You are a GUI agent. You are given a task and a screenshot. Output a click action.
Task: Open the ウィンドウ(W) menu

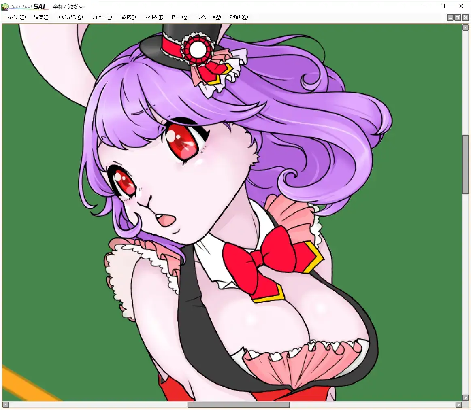pyautogui.click(x=209, y=17)
